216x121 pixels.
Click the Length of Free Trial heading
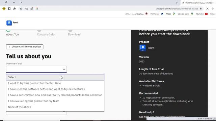tap(152, 69)
